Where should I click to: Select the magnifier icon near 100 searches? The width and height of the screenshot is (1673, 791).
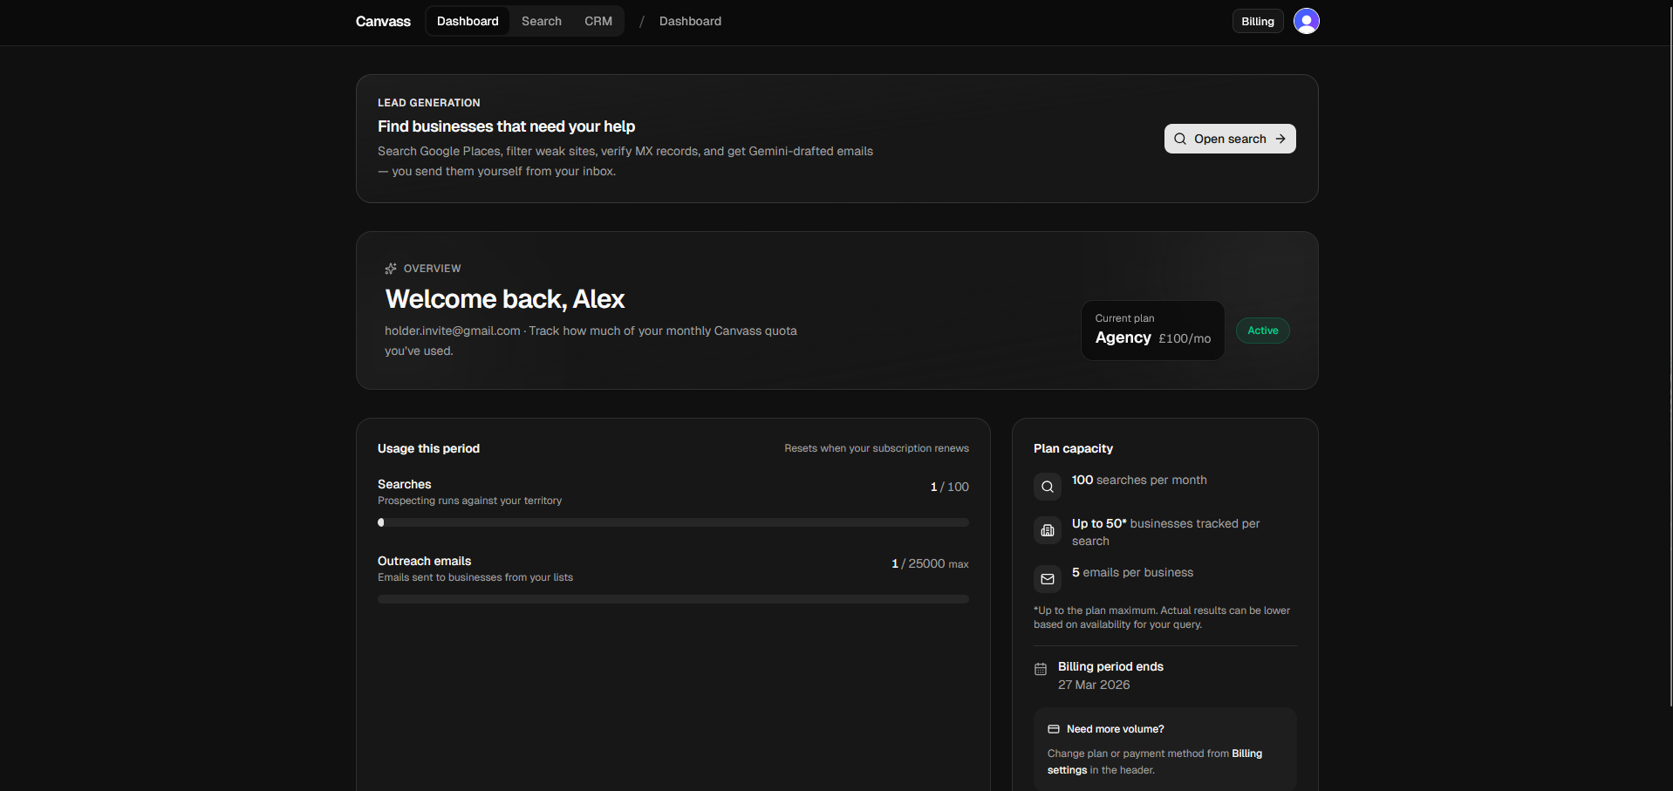coord(1047,487)
